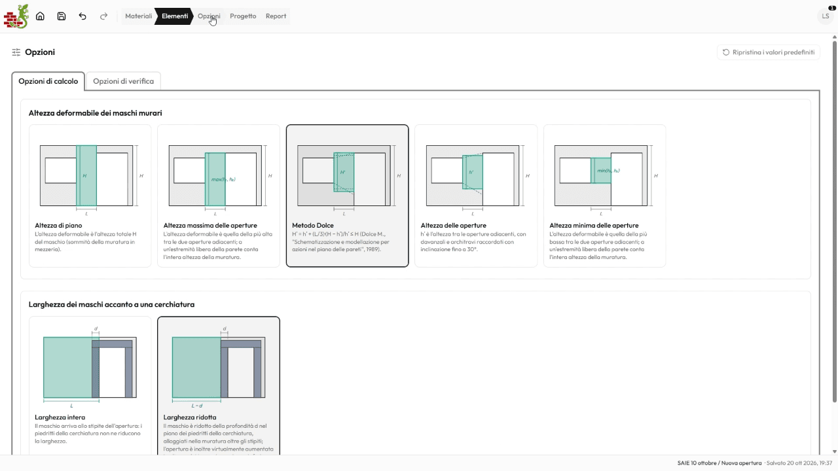Viewport: 838px width, 471px height.
Task: Select Altezza minima delle aperture card
Action: [x=604, y=196]
